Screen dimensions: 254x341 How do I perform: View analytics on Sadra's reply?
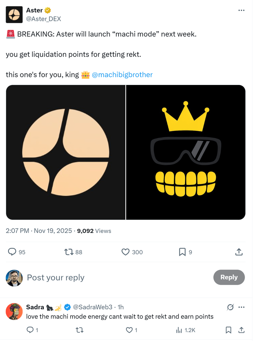pos(179,330)
